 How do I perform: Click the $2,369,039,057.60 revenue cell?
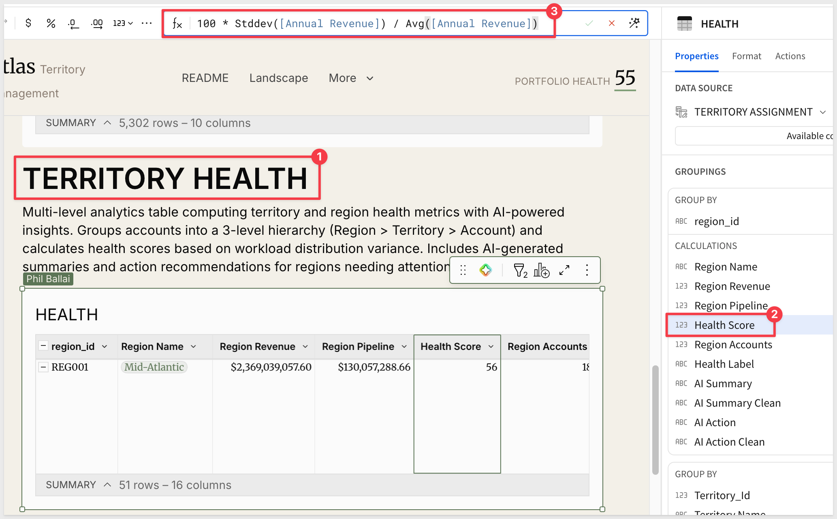pyautogui.click(x=271, y=367)
